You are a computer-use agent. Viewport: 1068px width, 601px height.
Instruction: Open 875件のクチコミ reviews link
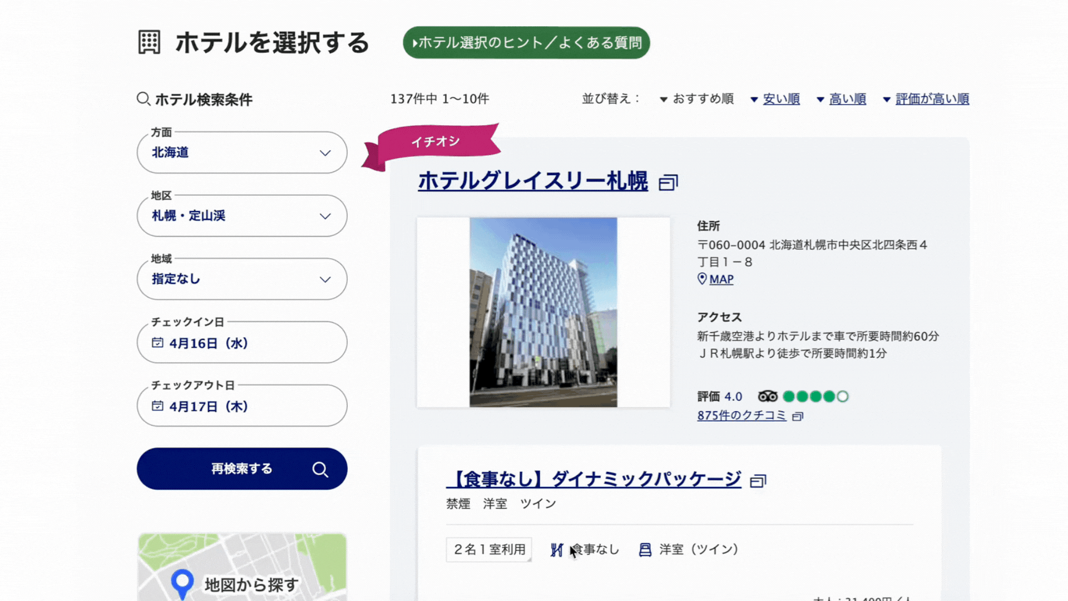(741, 416)
